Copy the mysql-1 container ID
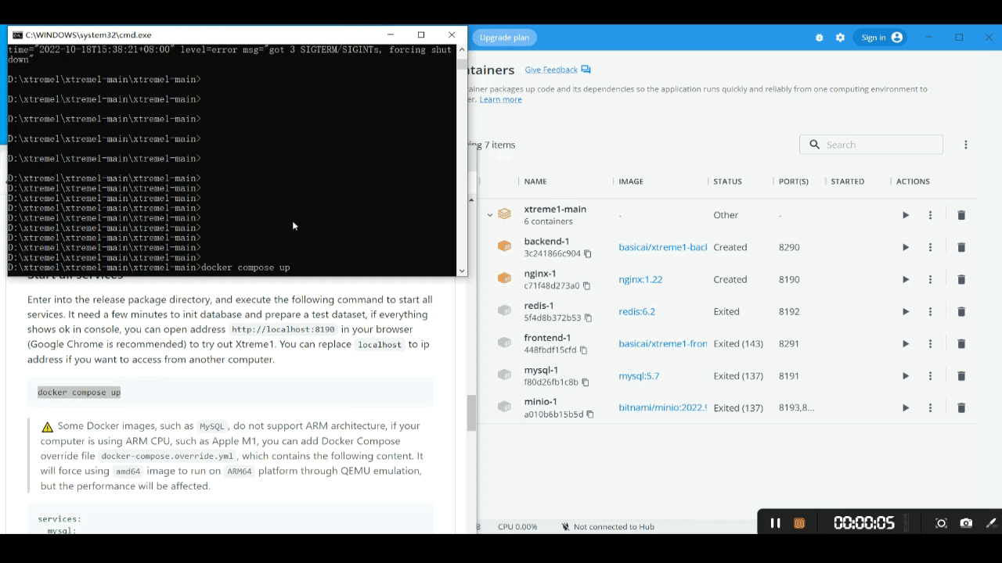 585,382
